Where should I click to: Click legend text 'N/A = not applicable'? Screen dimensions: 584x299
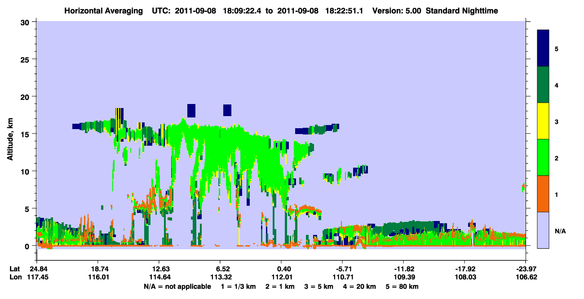[x=177, y=286]
